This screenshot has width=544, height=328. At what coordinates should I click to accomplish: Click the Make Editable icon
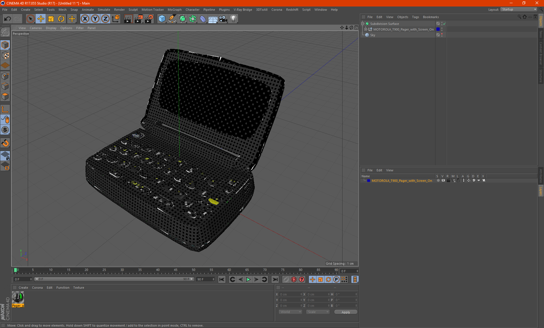tap(5, 32)
